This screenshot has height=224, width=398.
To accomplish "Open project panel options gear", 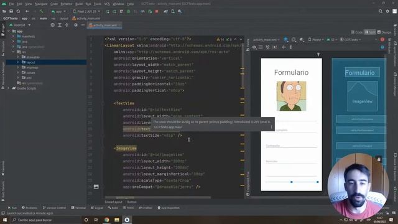I will pos(76,25).
